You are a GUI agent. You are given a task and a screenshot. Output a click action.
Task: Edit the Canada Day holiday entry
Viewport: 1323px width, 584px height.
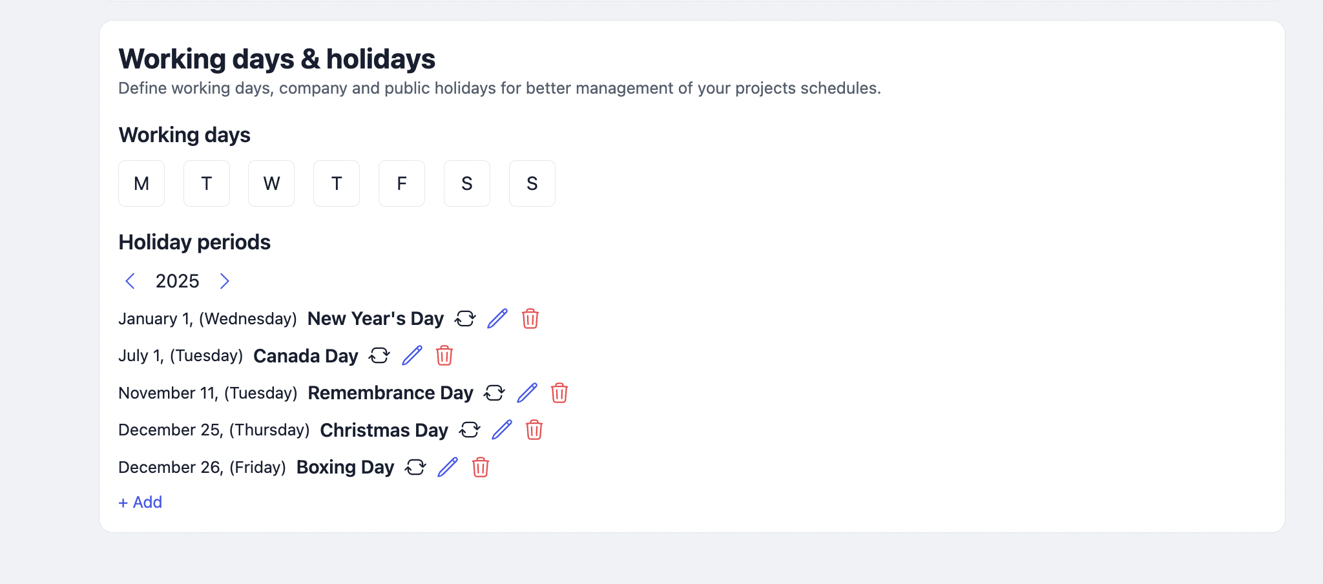pos(412,355)
